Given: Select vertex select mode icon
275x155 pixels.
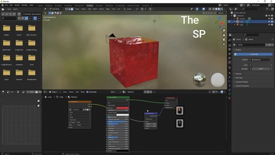Looking at the screenshot, I should [x=67, y=9].
